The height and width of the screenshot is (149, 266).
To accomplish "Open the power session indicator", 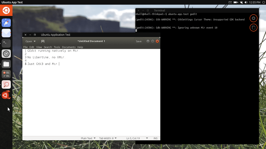I will pos(264,2).
